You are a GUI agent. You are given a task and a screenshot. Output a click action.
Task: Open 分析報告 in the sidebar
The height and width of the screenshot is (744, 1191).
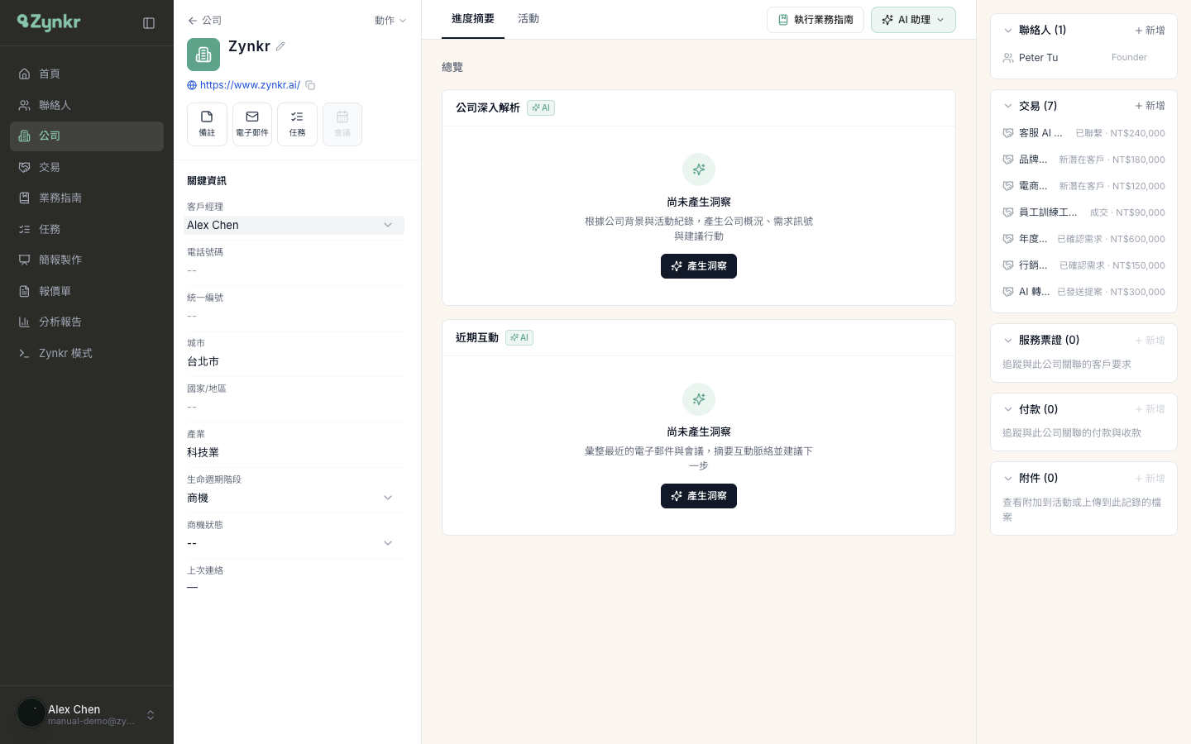[87, 322]
